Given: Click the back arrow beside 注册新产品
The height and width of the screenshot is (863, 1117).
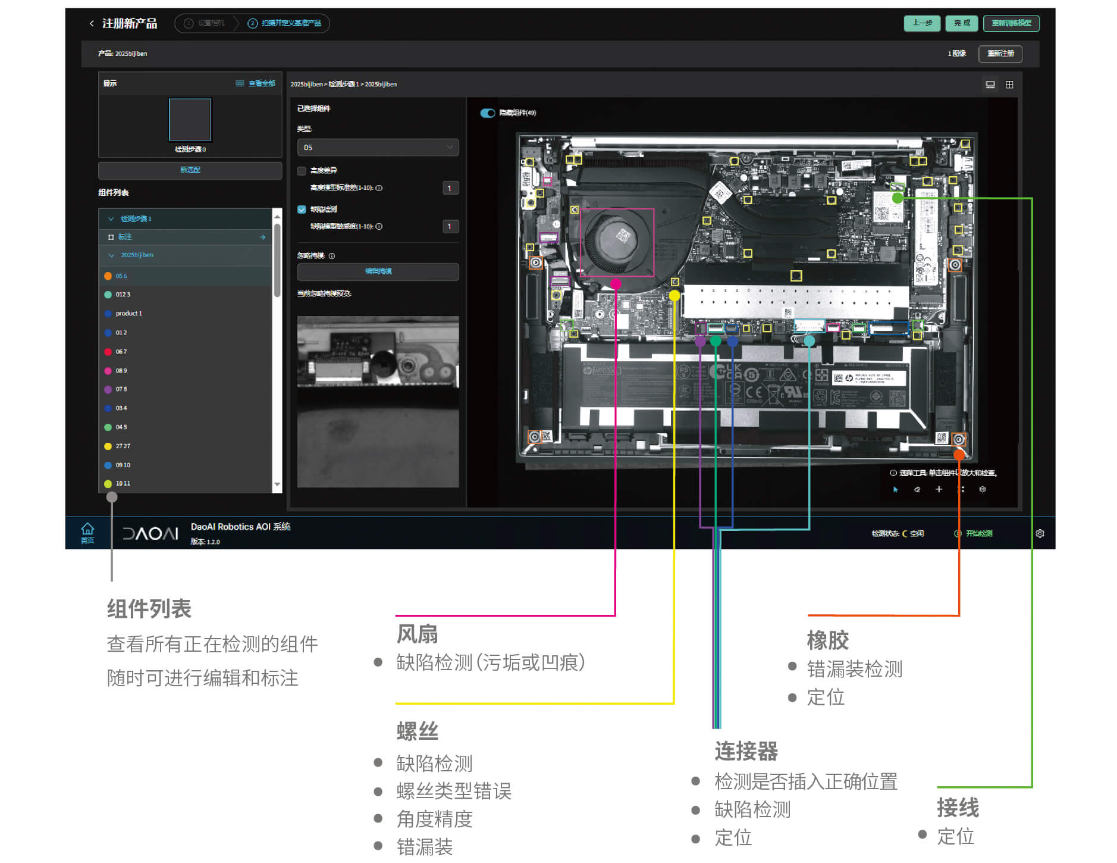Looking at the screenshot, I should tap(92, 23).
